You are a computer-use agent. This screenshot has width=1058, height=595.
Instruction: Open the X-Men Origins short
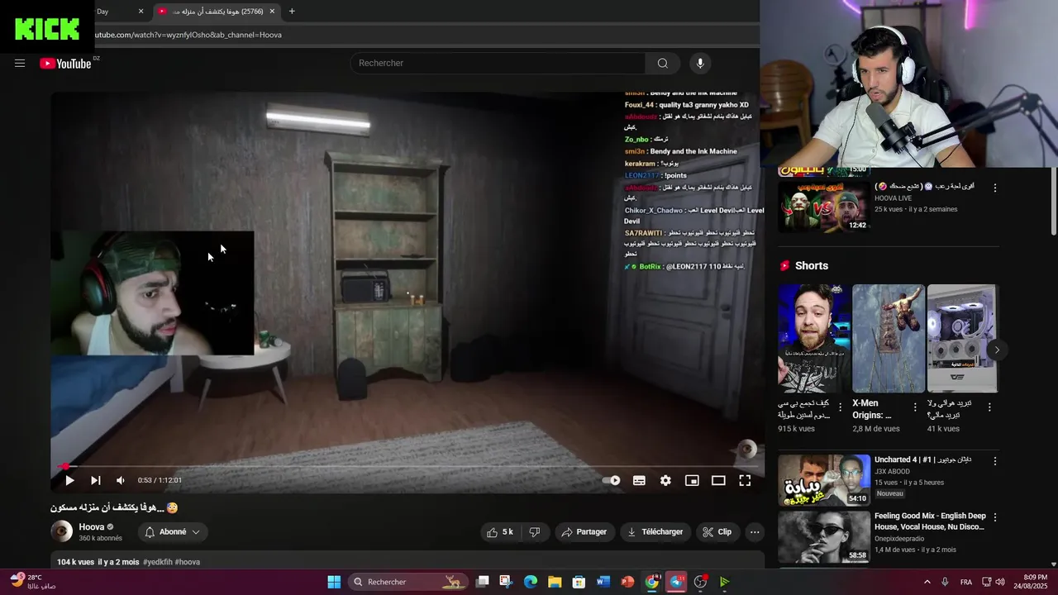(x=889, y=339)
